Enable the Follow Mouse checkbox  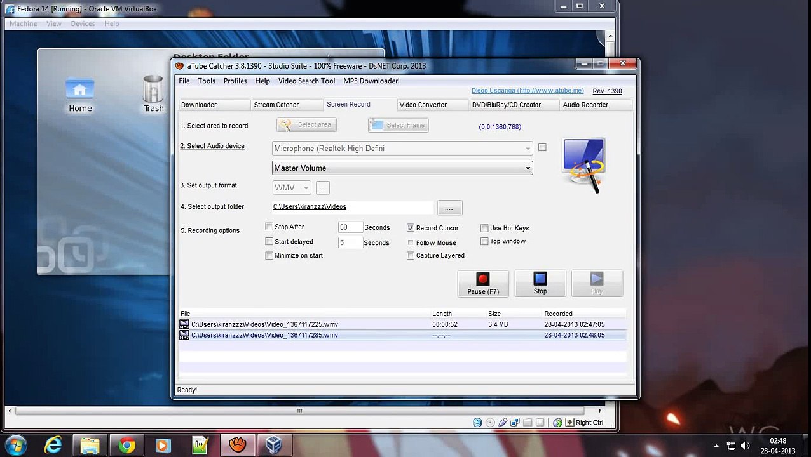411,242
